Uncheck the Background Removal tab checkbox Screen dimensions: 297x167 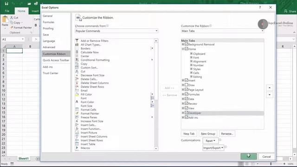click(187, 44)
